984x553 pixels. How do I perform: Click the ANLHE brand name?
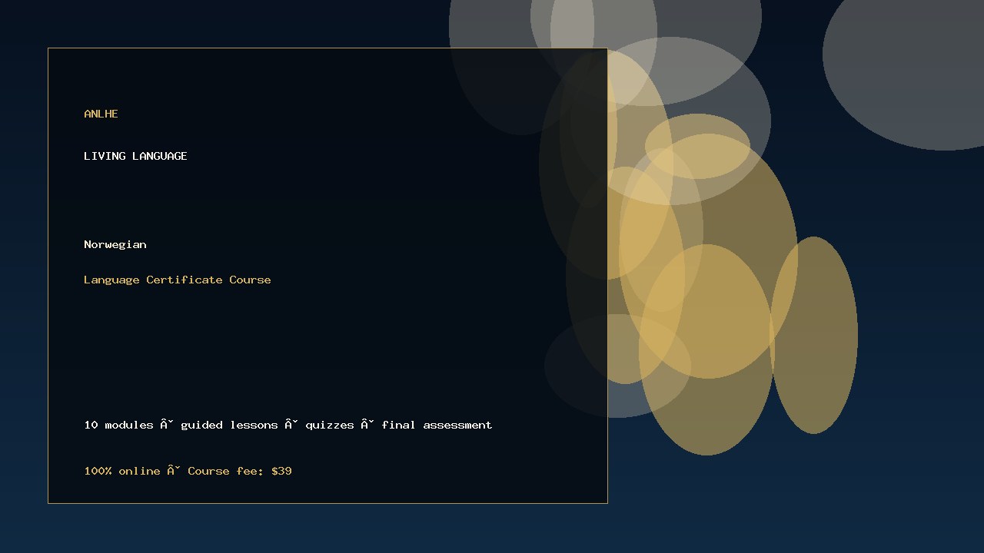click(101, 114)
